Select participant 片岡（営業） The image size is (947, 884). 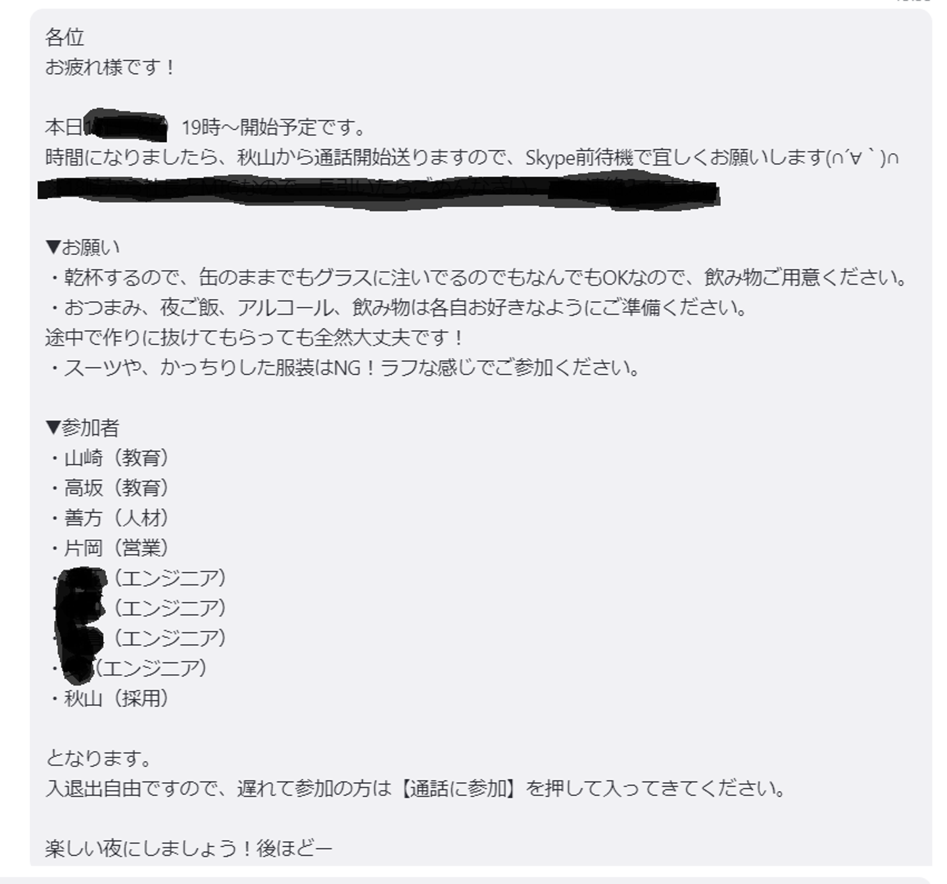click(x=108, y=548)
